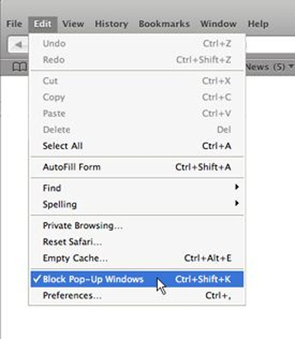Expand the Spelling submenu arrow
Image resolution: width=295 pixels, height=339 pixels.
(x=237, y=203)
